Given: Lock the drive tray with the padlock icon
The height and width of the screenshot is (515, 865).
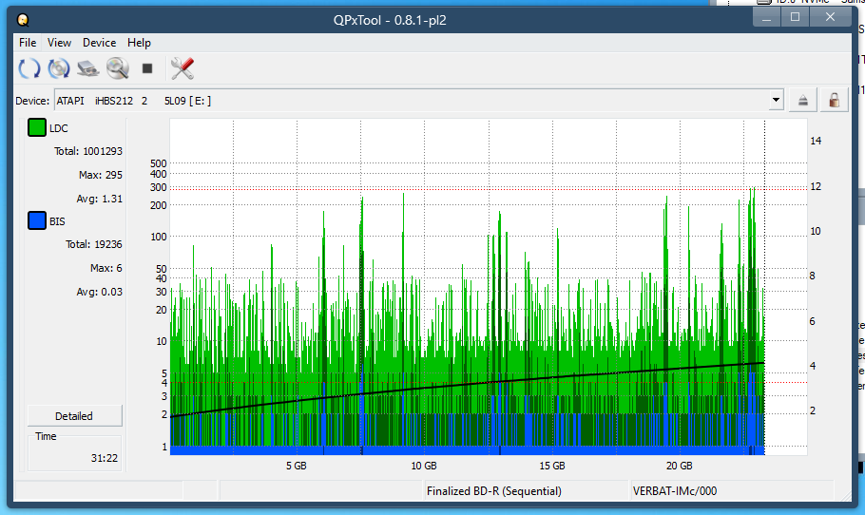Looking at the screenshot, I should pyautogui.click(x=835, y=101).
